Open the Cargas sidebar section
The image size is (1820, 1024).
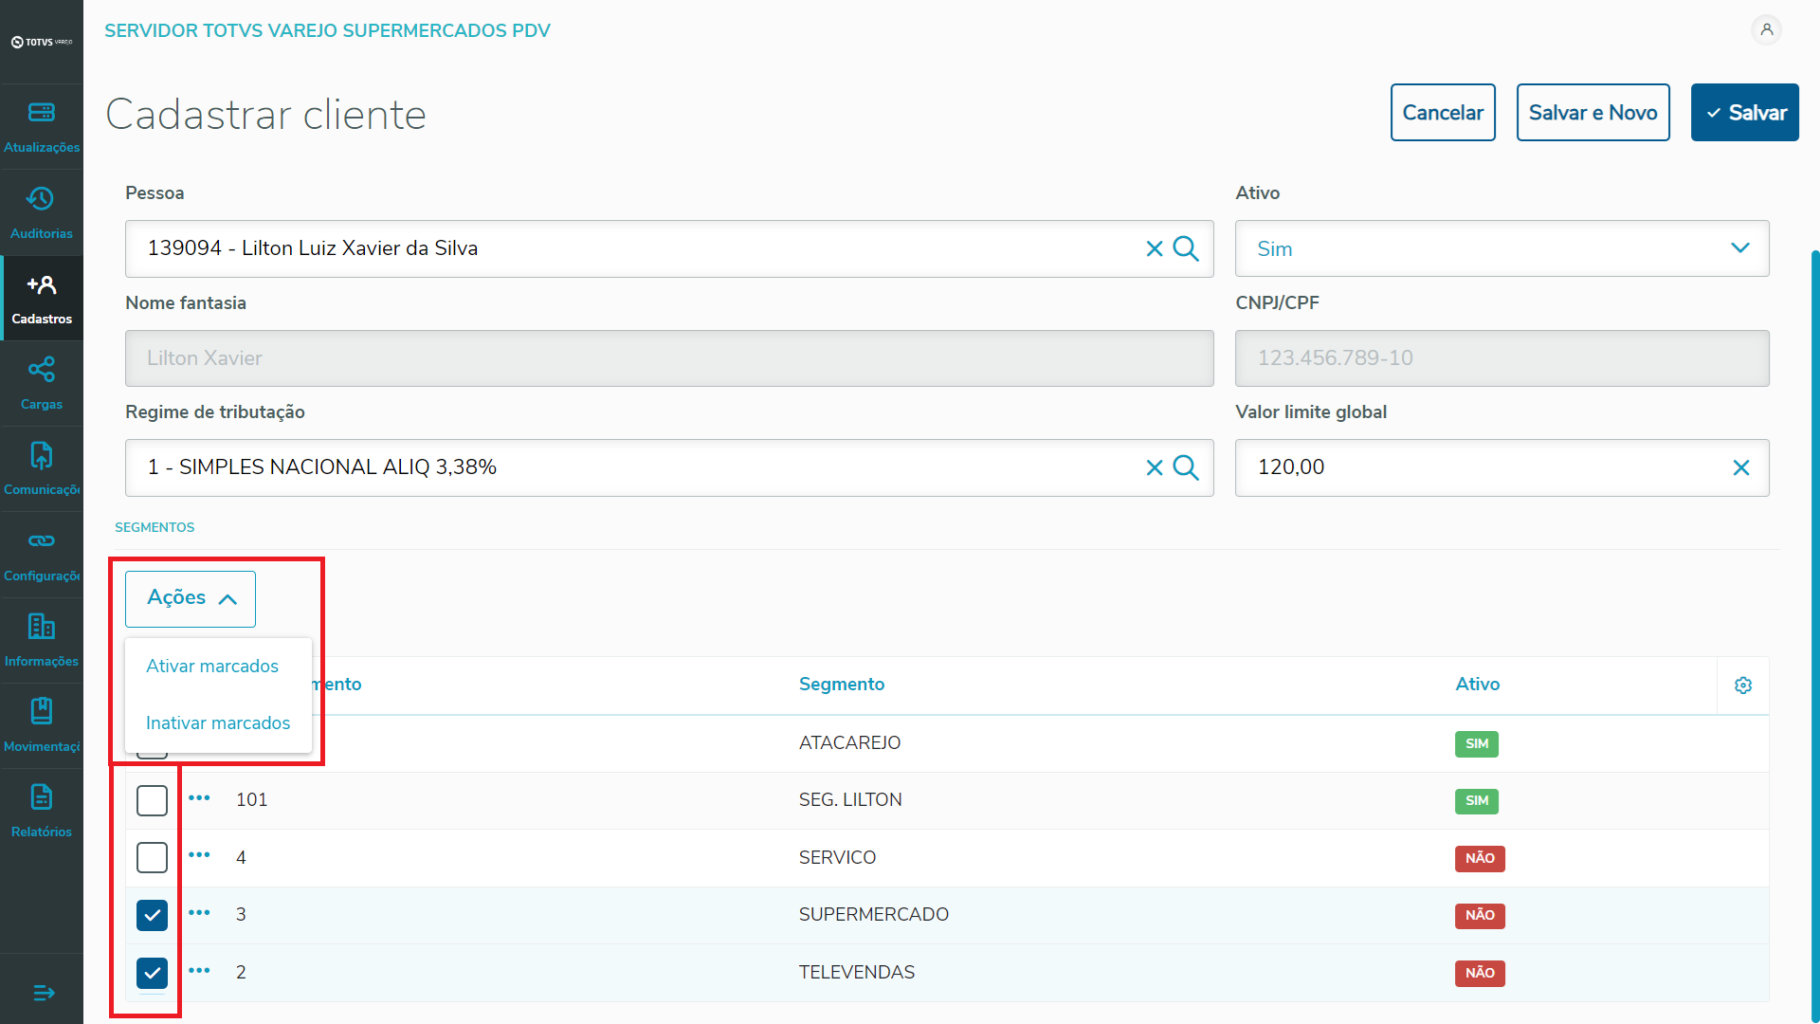pos(42,383)
